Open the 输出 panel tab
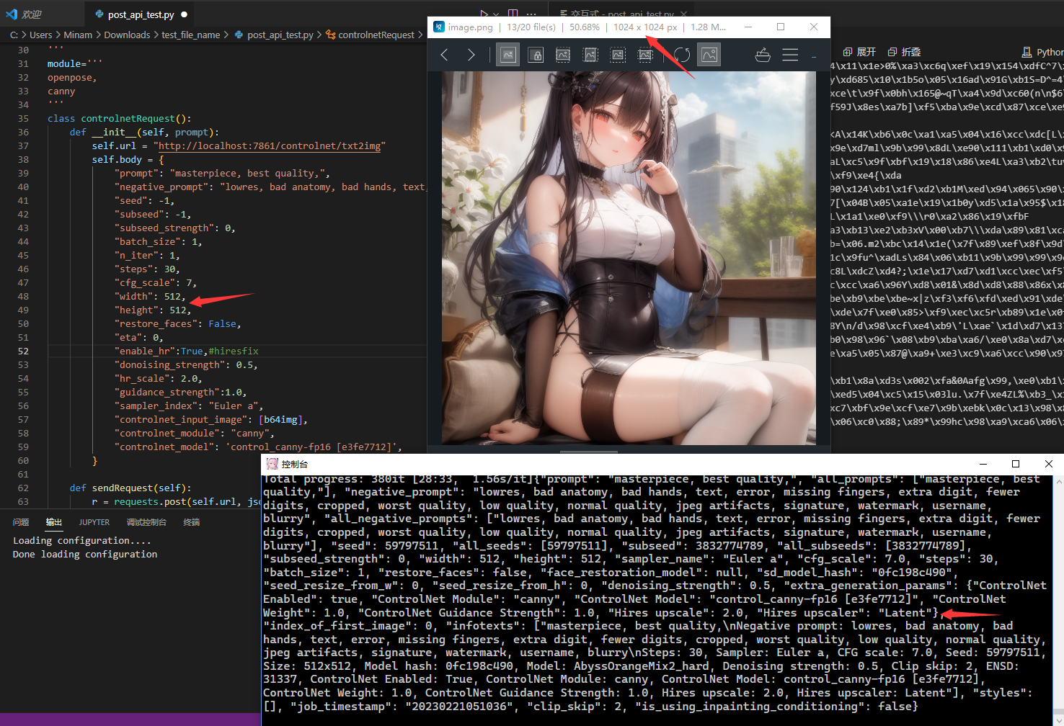The height and width of the screenshot is (726, 1064). (x=54, y=522)
